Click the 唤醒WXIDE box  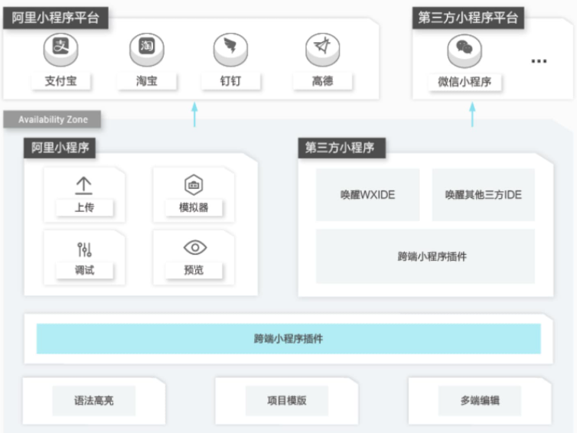[367, 194]
